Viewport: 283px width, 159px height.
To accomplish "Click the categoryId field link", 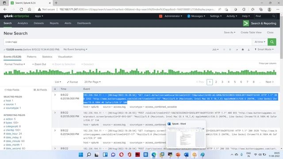I will [12, 126].
